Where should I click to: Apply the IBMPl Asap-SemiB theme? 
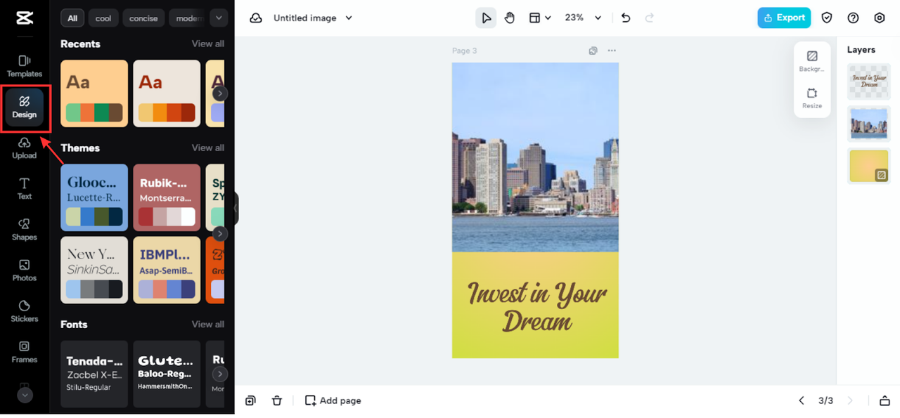[x=167, y=270]
